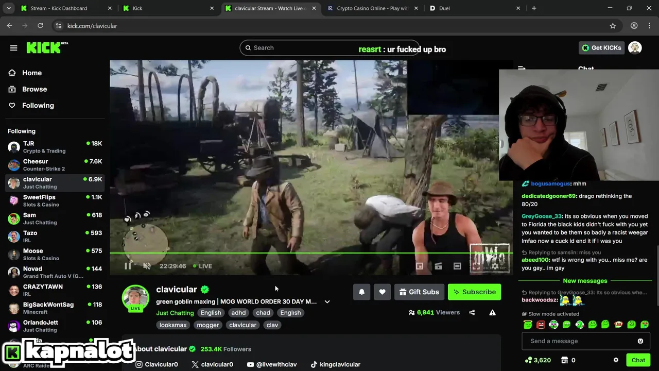Viewport: 659px width, 371px height.
Task: Click Gift Subs button
Action: point(419,292)
